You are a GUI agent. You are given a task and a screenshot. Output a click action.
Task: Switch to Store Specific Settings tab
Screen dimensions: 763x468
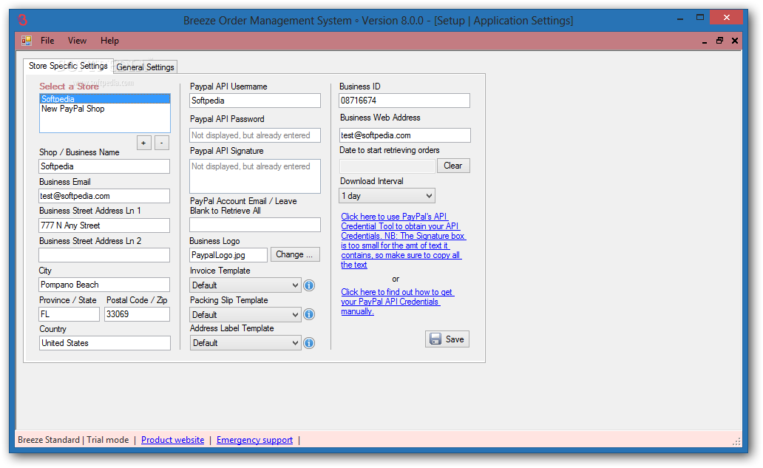tap(68, 66)
